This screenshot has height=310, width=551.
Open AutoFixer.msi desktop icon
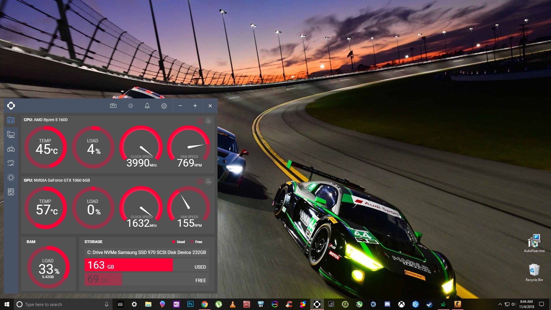pyautogui.click(x=534, y=243)
